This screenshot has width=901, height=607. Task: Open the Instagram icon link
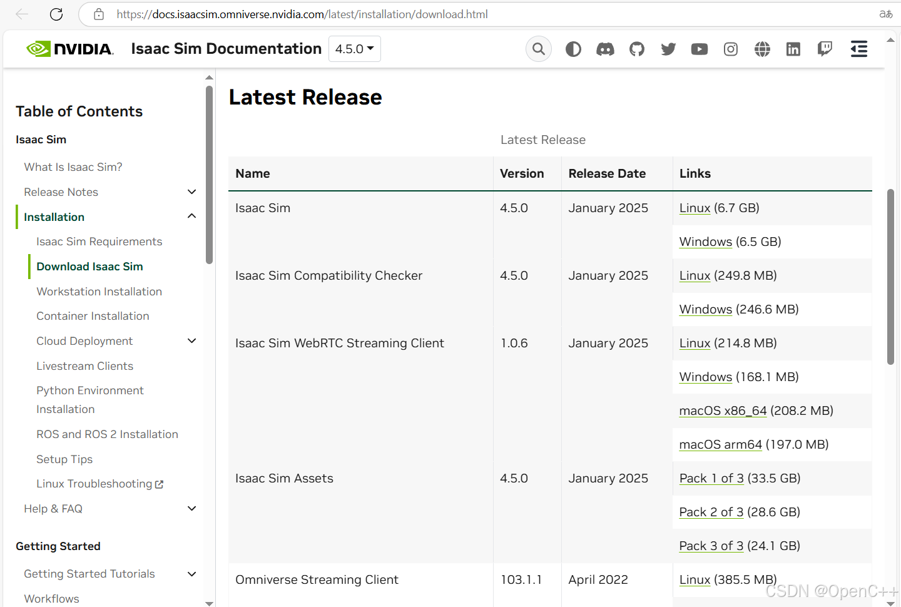[731, 49]
